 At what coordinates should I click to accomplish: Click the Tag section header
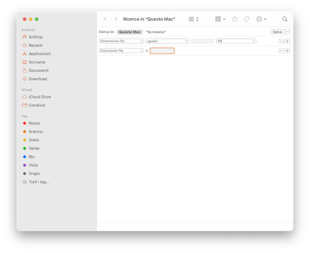pyautogui.click(x=24, y=116)
